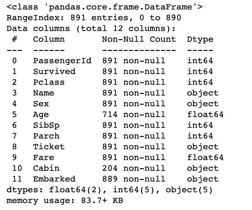Select the 'memory usage: 83.7+ KB' line
252x210 pixels.
tap(65, 201)
